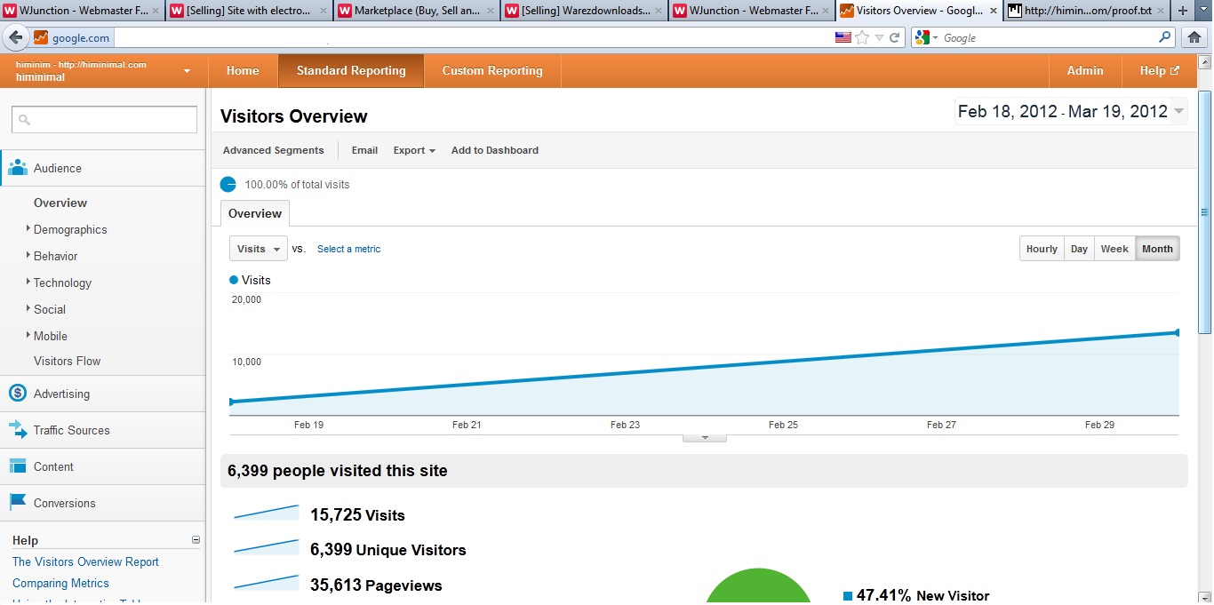This screenshot has height=605, width=1214.
Task: Open the Advertising dollar icon
Action: click(x=18, y=394)
